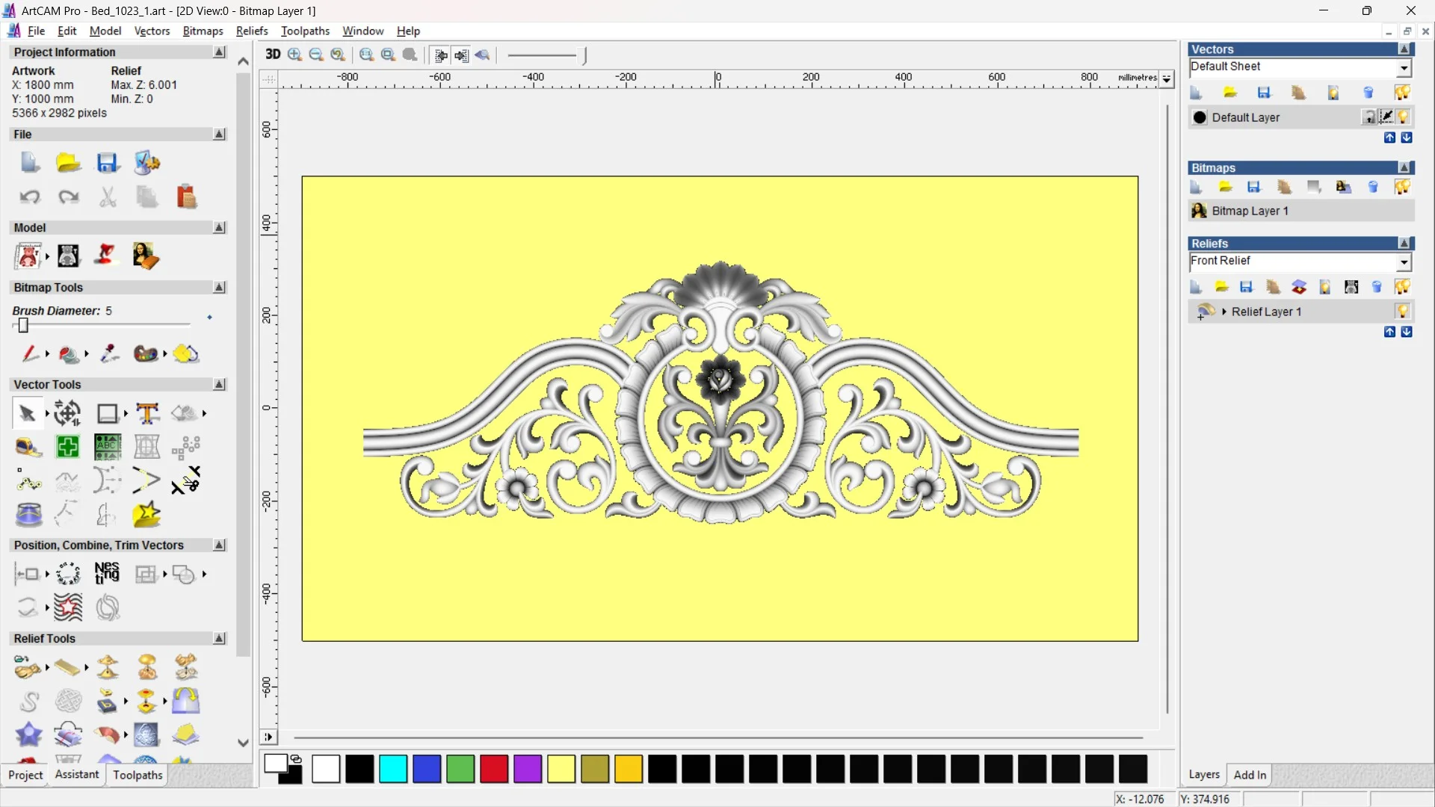
Task: Pick the cyan color swatch
Action: click(393, 769)
